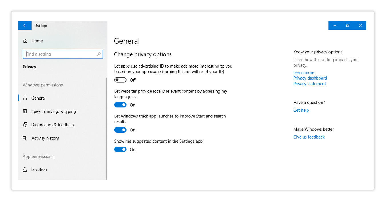Click the Off label by advertising toggle
385x201 pixels.
point(133,80)
